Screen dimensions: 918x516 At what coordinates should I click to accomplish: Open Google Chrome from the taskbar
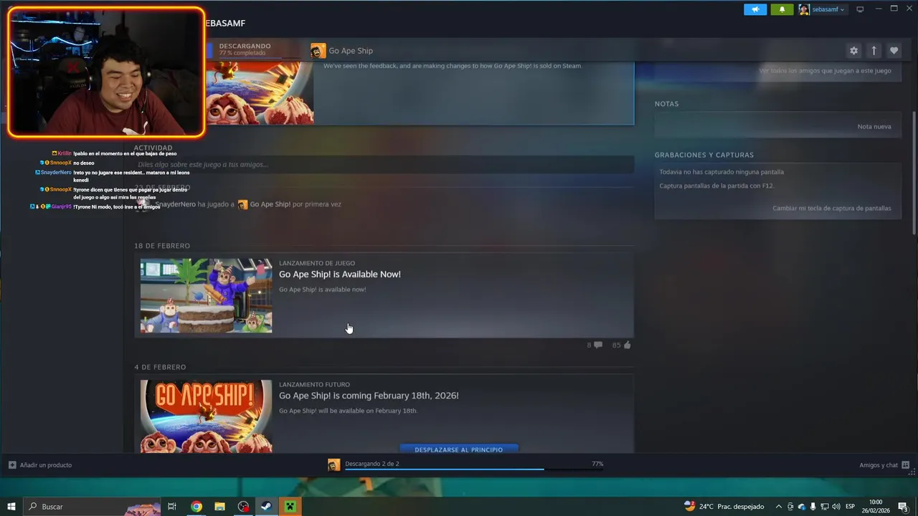tap(196, 507)
